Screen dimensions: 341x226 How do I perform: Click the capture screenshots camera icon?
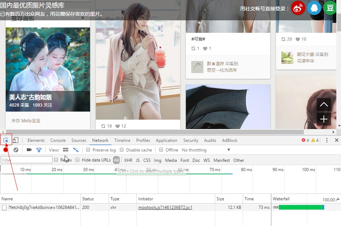click(x=29, y=150)
